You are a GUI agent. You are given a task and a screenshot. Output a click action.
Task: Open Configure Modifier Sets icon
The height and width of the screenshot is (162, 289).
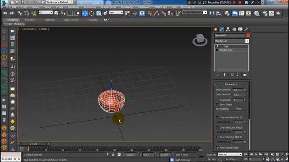click(245, 75)
